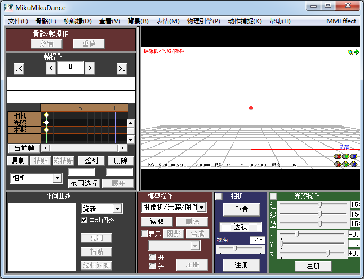Click the green move arrows icon in viewport
This screenshot has width=364, height=279.
(357, 52)
